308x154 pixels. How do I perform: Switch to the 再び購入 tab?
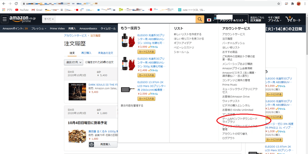click(x=86, y=53)
